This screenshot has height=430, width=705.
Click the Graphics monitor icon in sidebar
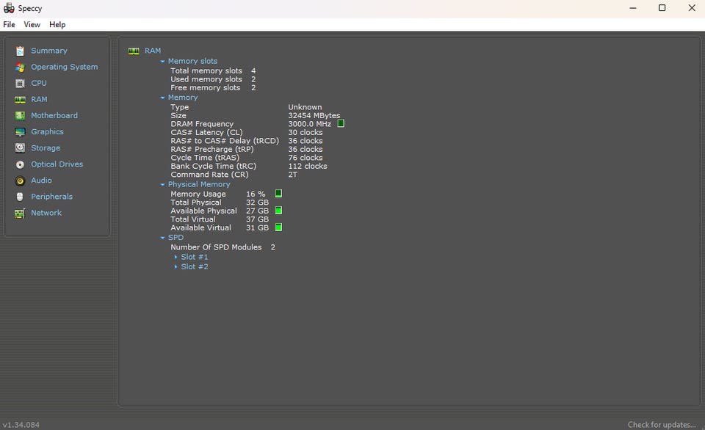(20, 131)
